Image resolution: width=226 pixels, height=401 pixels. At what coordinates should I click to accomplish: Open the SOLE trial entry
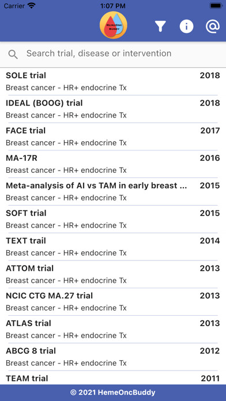click(x=113, y=82)
